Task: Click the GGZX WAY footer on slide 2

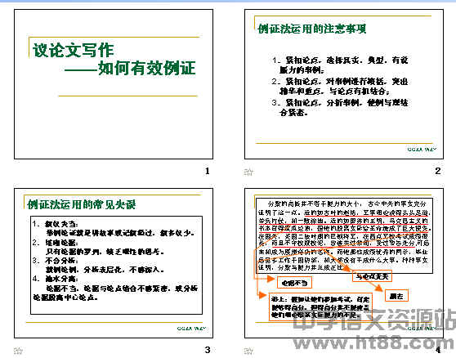Action: point(422,150)
